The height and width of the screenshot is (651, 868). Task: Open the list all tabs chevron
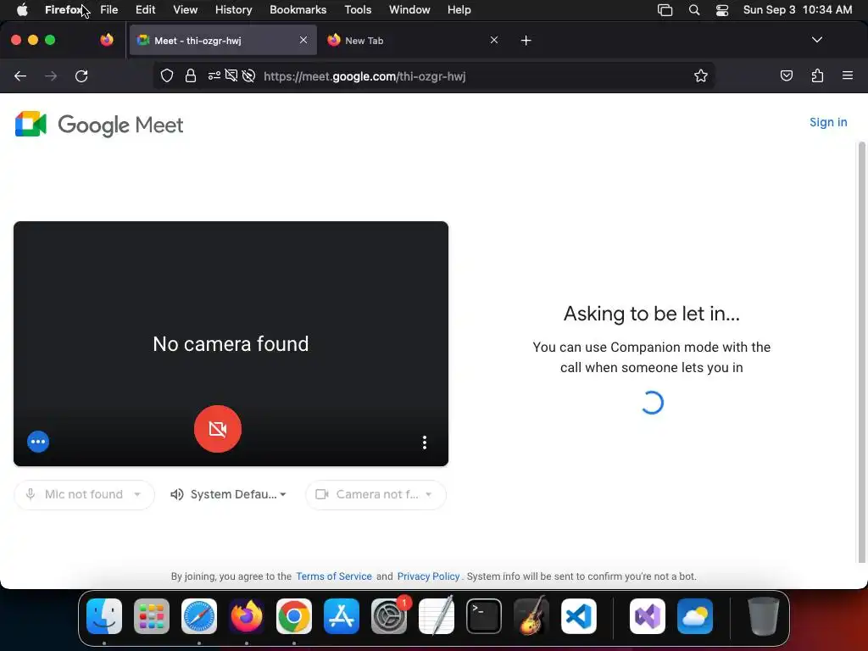(816, 40)
